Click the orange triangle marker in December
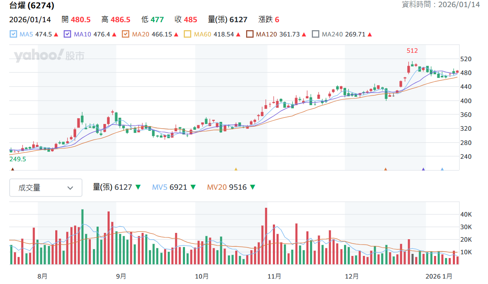488x284 pixels. pyautogui.click(x=385, y=169)
